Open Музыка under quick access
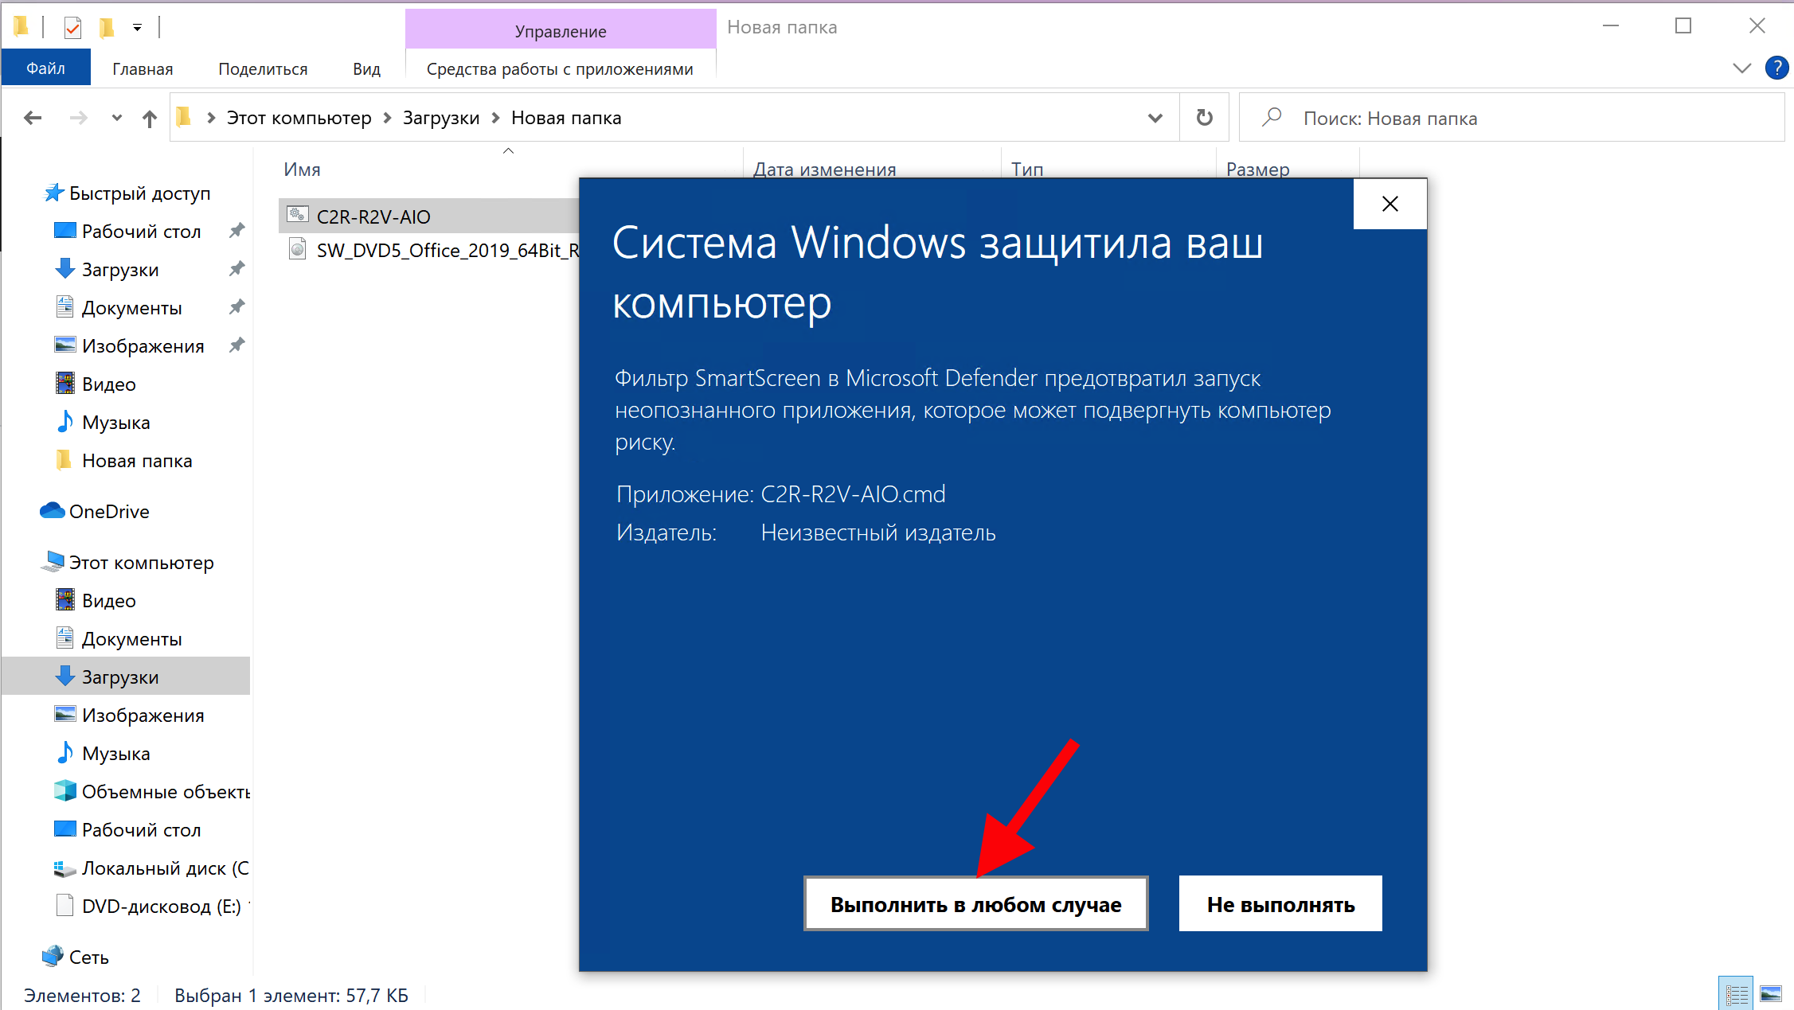 click(x=115, y=423)
